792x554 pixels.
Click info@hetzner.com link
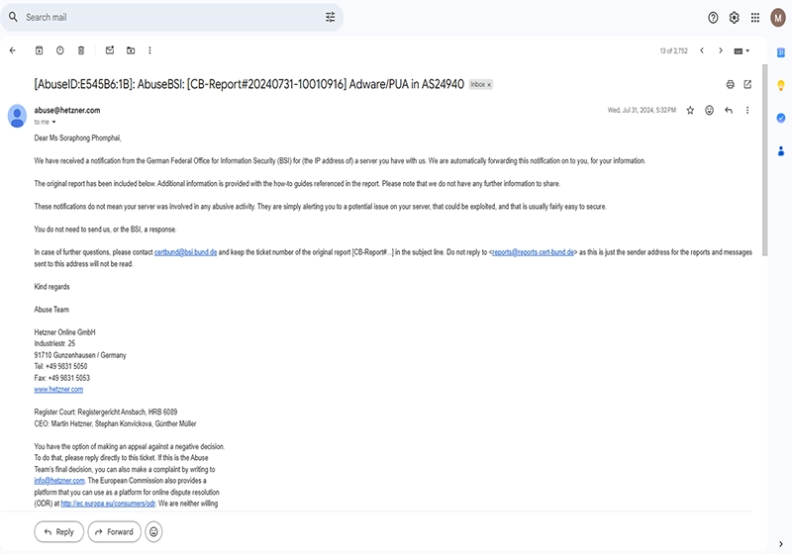(x=59, y=481)
